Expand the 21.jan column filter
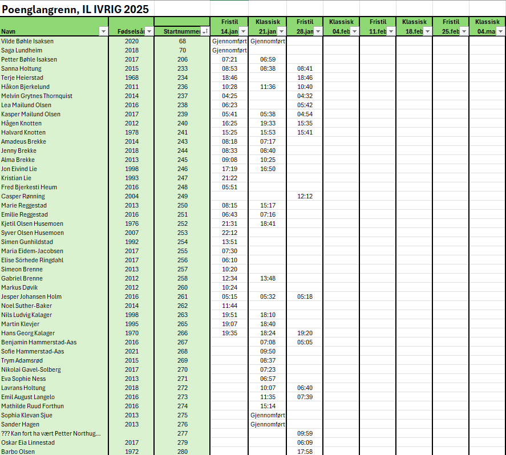 pyautogui.click(x=281, y=32)
